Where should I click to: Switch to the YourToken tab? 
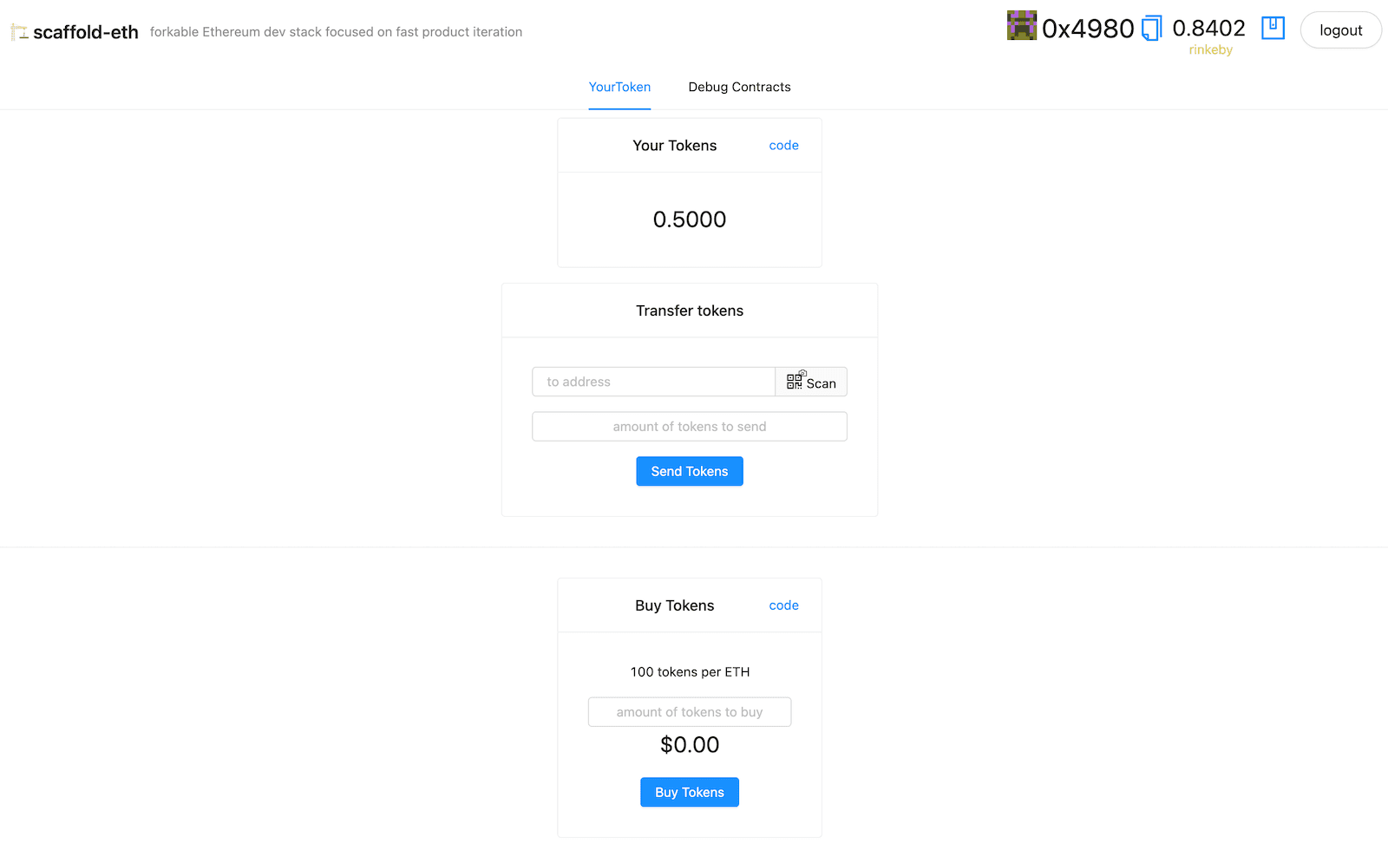tap(619, 87)
